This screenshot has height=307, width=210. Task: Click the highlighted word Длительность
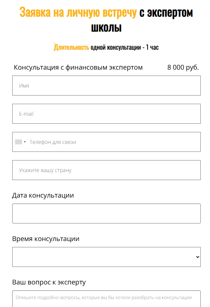[72, 47]
